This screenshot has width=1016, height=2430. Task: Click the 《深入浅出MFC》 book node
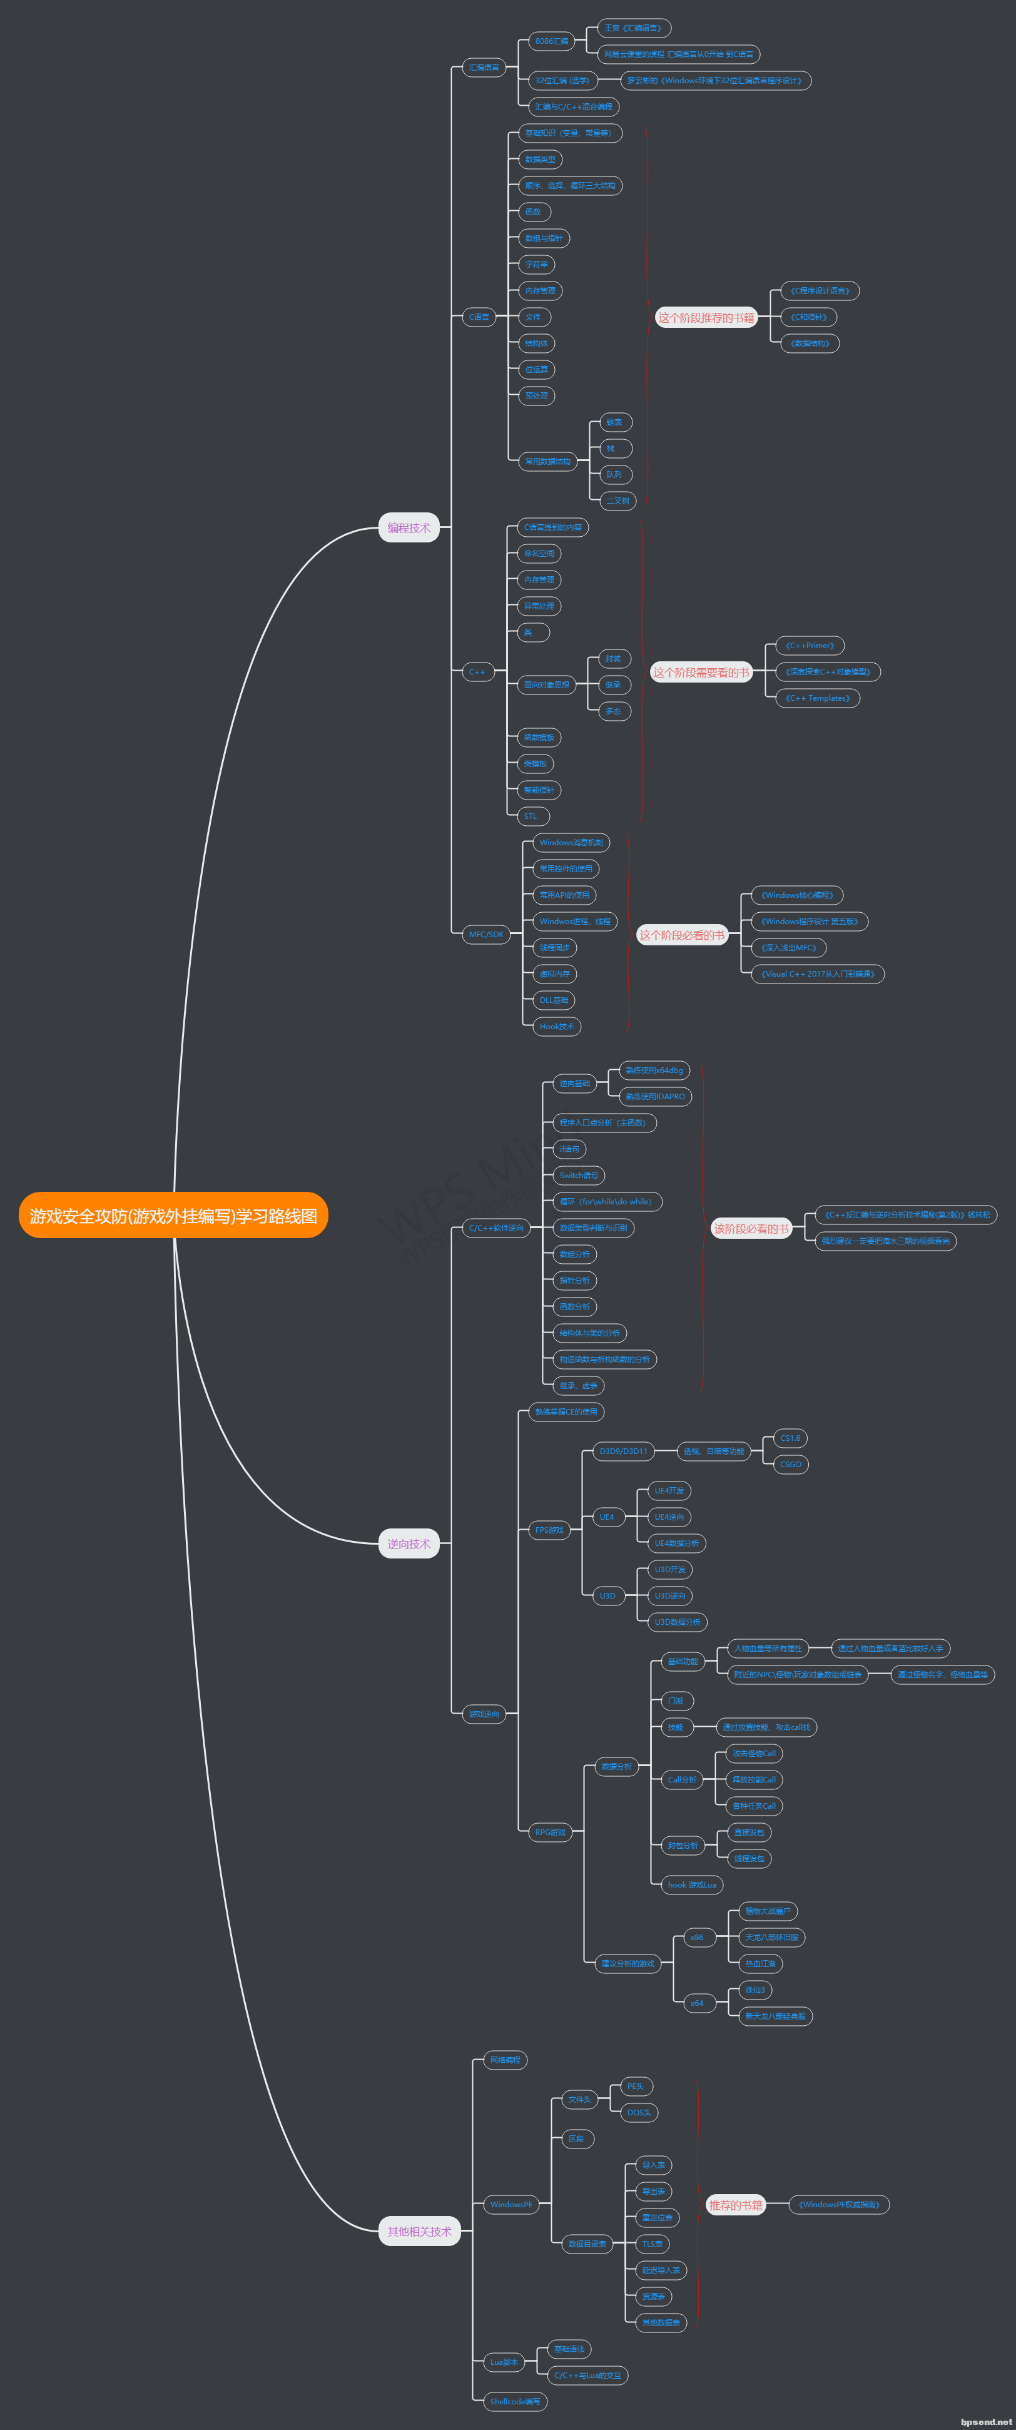tap(789, 947)
